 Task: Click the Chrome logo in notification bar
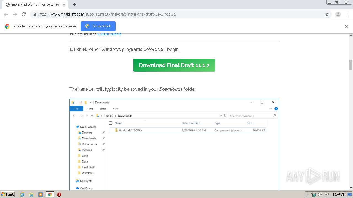tap(7, 26)
